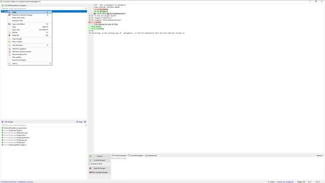This screenshot has height=183, width=325.
Task: Click the refresh icon in working directory toolbar
Action: (x=3, y=6)
